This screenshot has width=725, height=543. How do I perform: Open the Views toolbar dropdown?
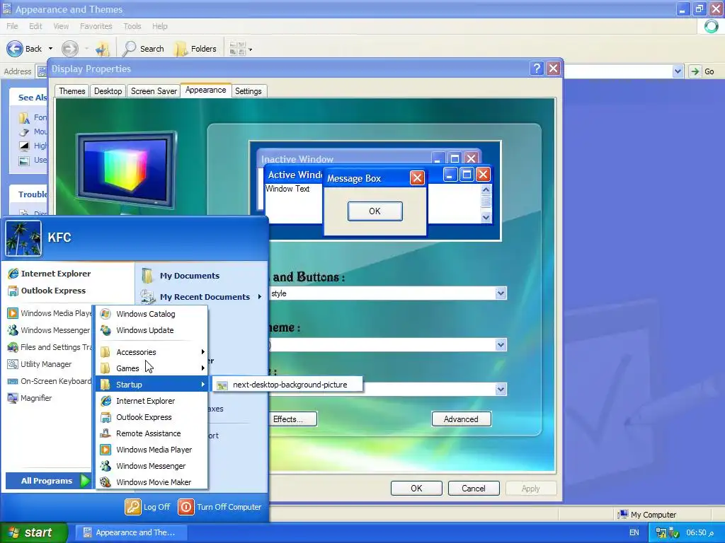(250, 49)
